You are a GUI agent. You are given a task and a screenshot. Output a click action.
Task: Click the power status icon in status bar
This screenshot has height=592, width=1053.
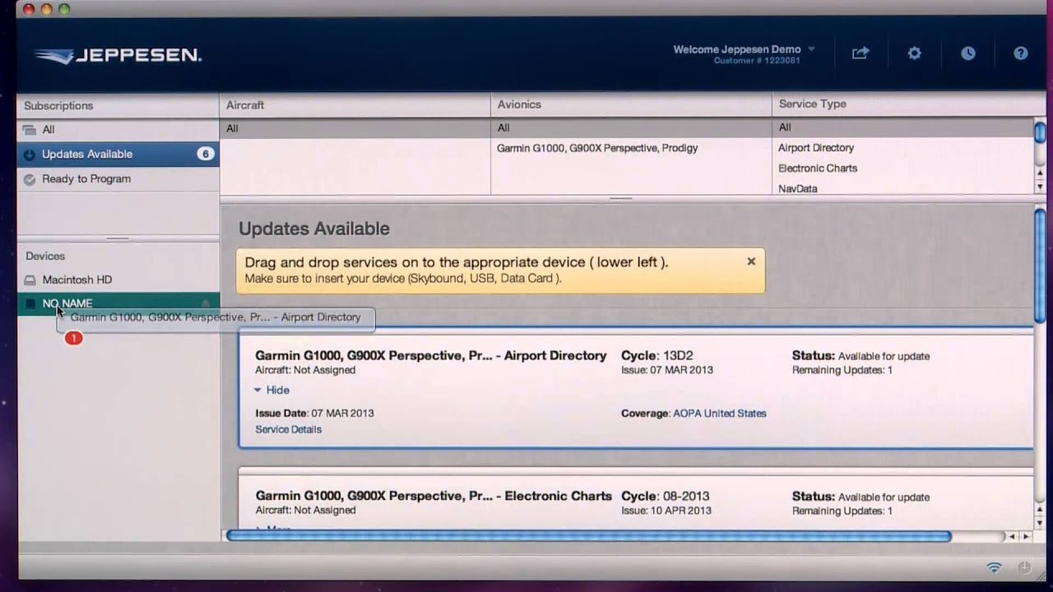1024,567
